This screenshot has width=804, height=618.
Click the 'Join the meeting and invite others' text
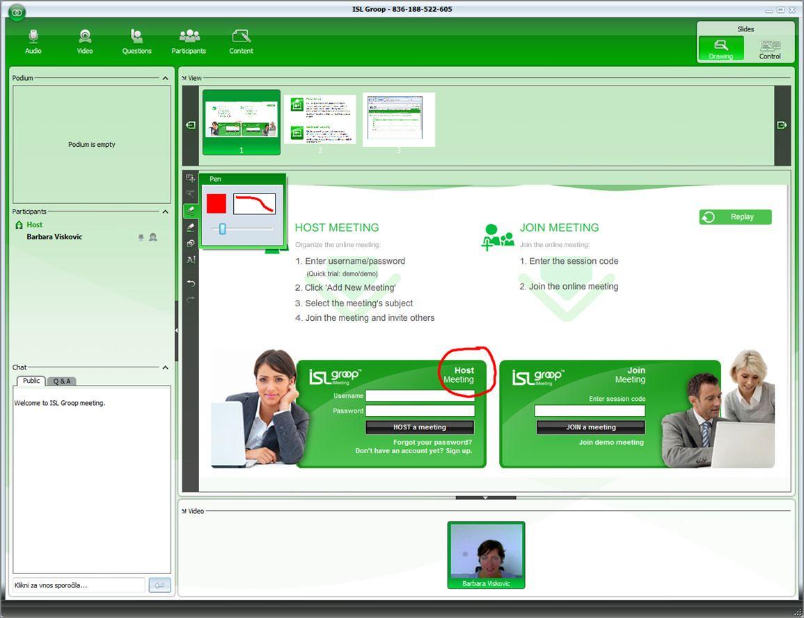coord(370,318)
